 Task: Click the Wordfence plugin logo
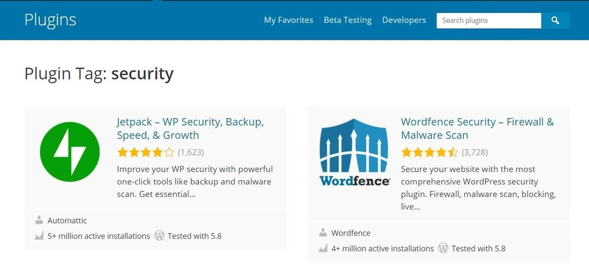pyautogui.click(x=354, y=151)
